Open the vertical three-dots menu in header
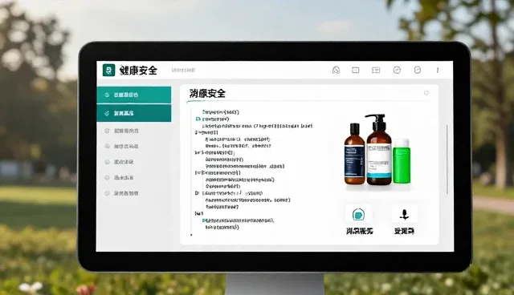Screen dimensions: 514x295 (x=438, y=71)
